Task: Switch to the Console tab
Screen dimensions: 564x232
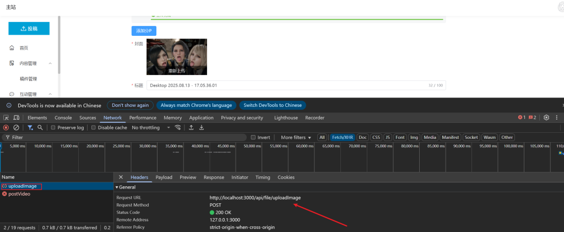Action: coord(63,117)
